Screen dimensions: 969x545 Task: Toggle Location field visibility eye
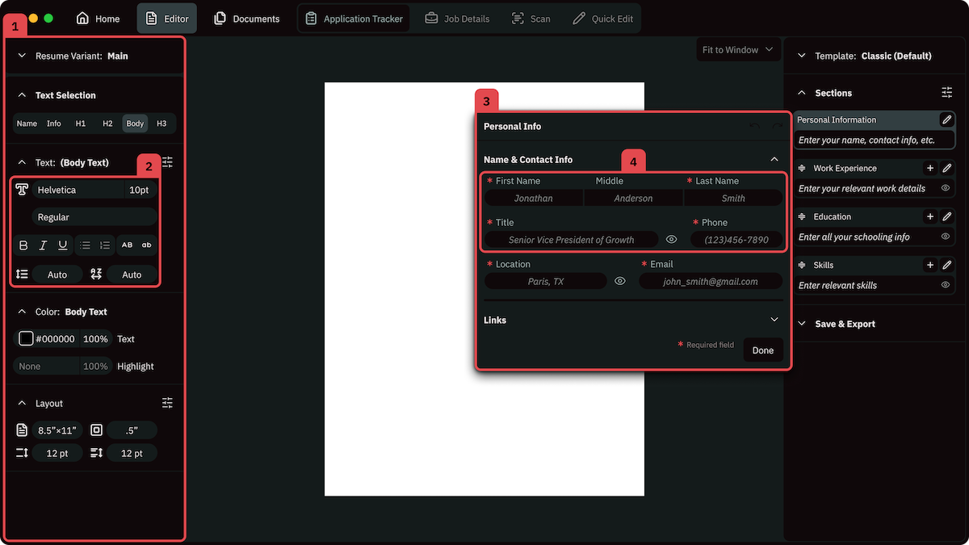click(620, 281)
